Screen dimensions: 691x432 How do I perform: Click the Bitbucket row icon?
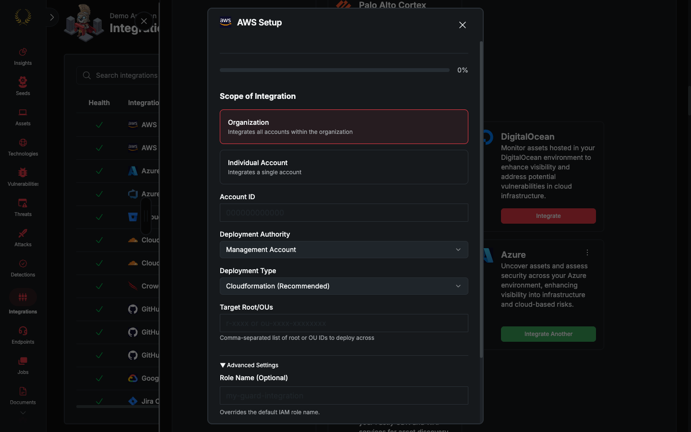coord(133,217)
